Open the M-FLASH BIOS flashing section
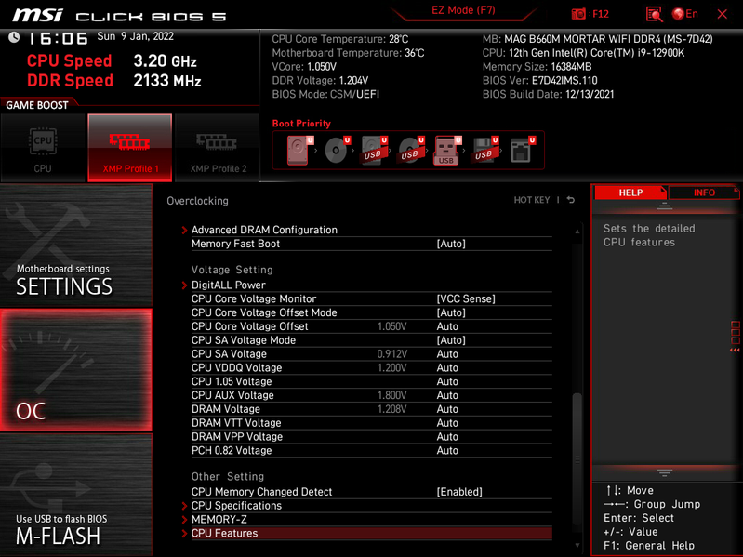The height and width of the screenshot is (557, 743). 76,495
